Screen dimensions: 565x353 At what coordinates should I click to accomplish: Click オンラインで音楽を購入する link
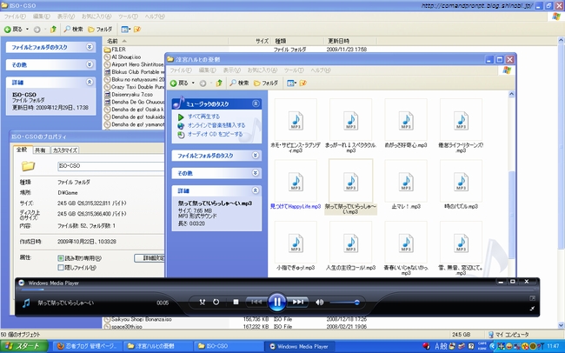point(216,125)
